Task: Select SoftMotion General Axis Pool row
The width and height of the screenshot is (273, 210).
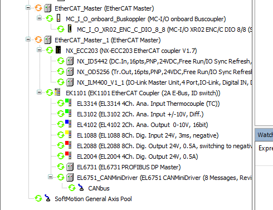Action: point(93,199)
